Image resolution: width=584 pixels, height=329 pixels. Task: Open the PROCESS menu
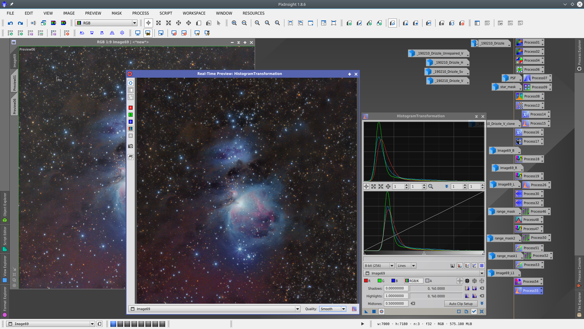pyautogui.click(x=141, y=13)
